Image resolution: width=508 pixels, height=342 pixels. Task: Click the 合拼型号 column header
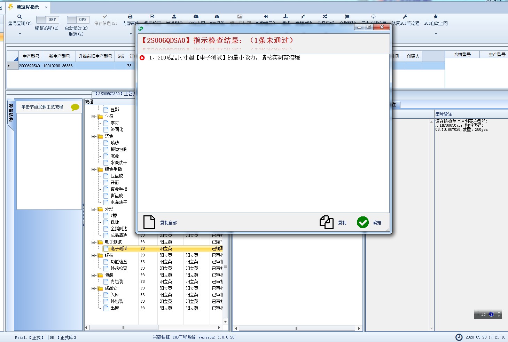click(462, 55)
